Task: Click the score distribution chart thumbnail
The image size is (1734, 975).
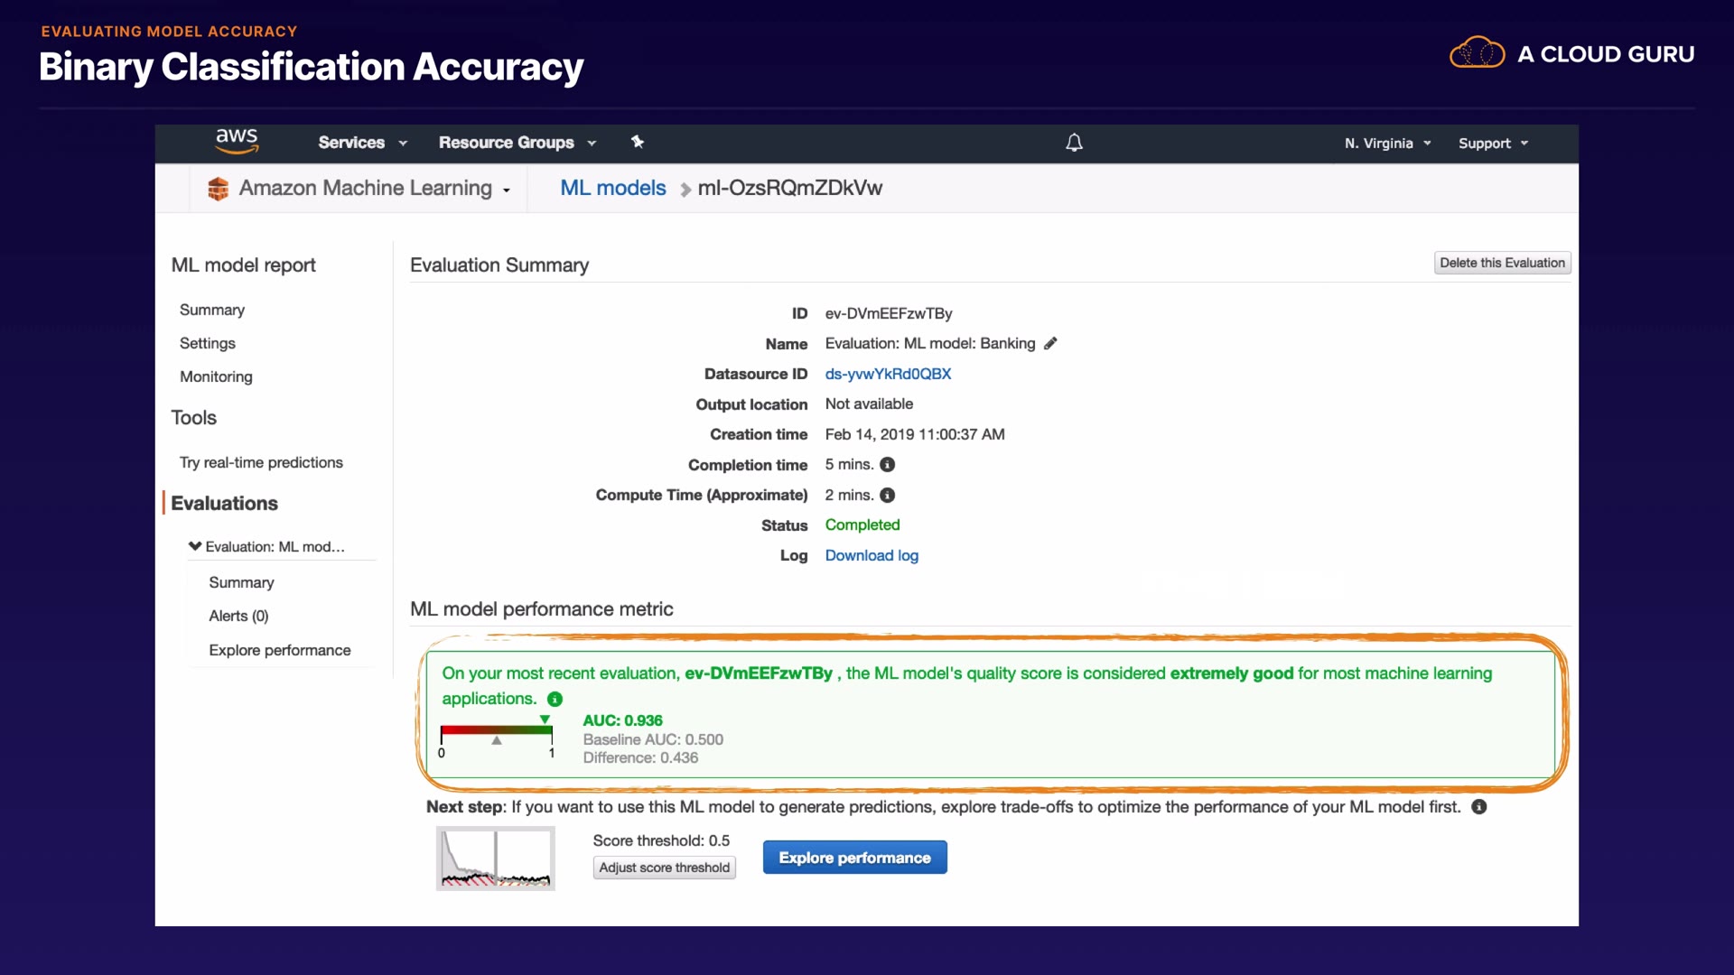Action: click(496, 858)
